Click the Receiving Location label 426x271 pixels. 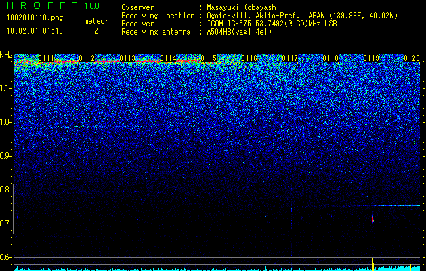[x=158, y=16]
